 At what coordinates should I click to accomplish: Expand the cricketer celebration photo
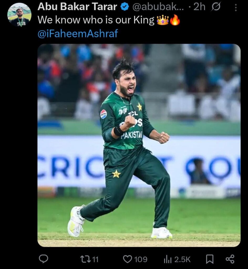click(x=139, y=145)
